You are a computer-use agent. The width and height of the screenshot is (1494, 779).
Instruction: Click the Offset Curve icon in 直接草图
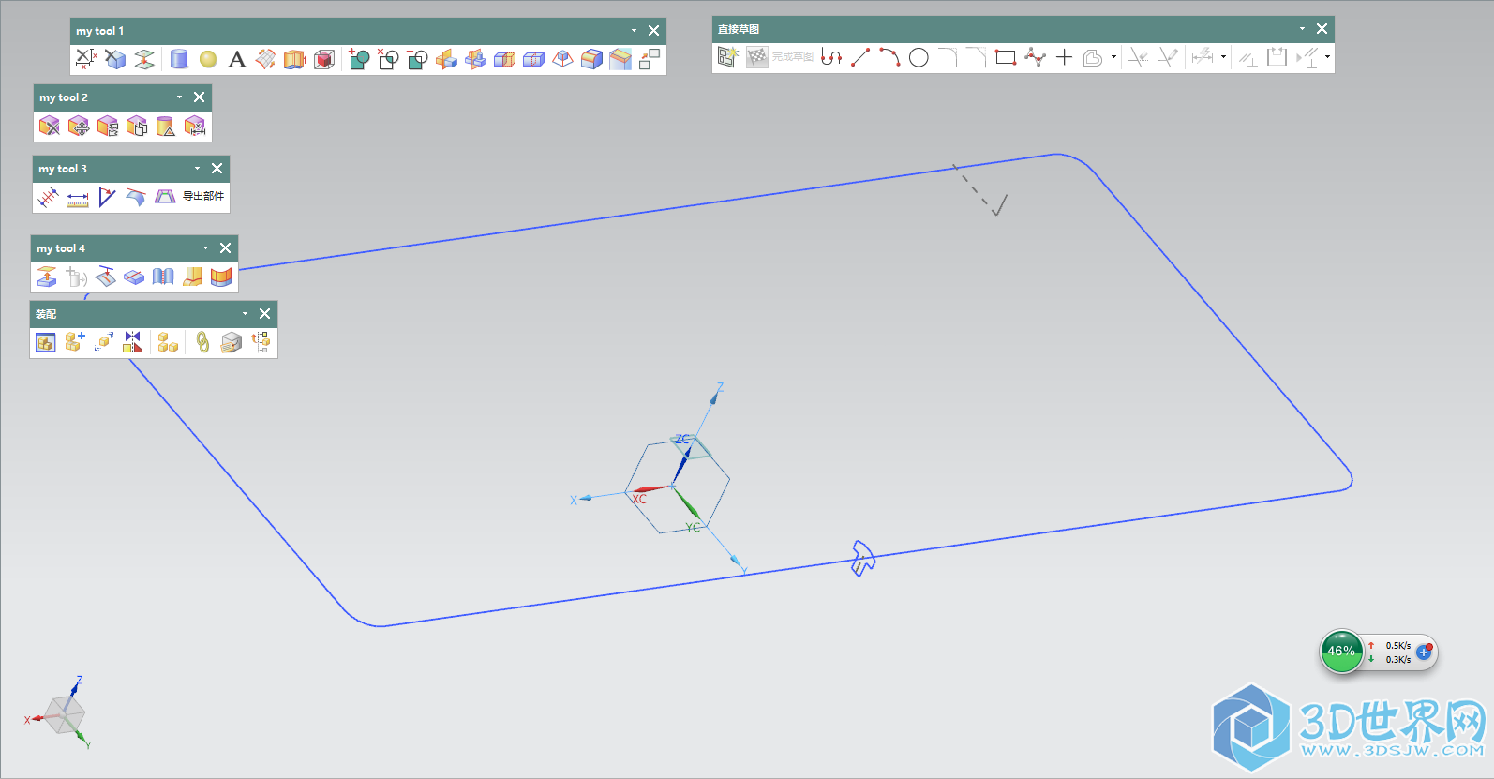coord(1093,57)
